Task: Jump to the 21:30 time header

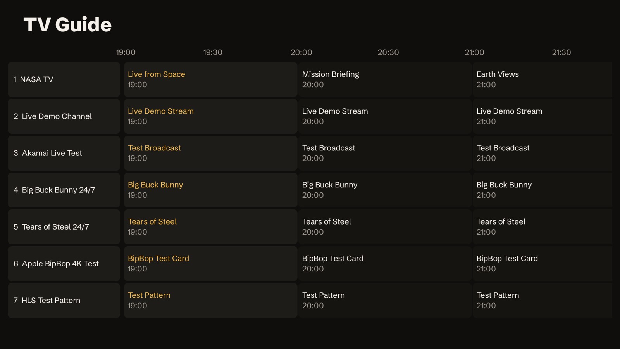Action: [x=561, y=52]
